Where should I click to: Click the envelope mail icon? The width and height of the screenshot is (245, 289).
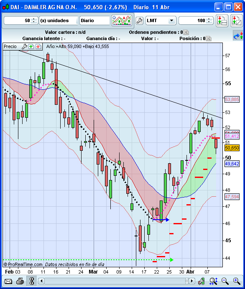click(x=8, y=281)
